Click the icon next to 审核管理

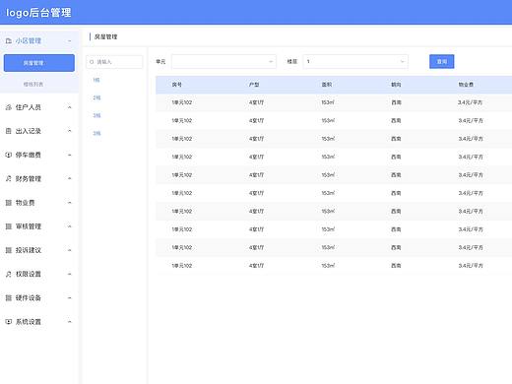tap(9, 226)
